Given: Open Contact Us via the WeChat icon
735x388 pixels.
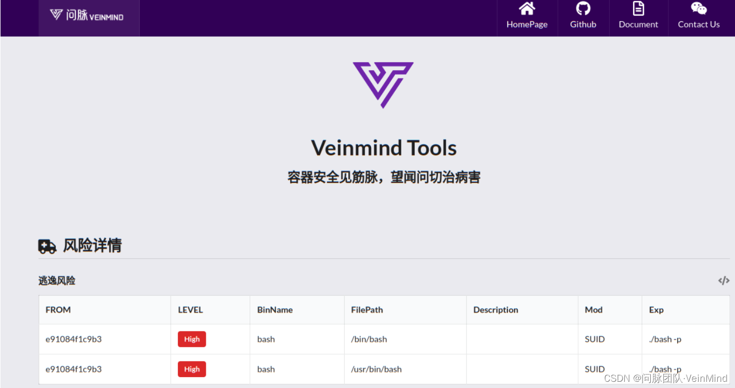Looking at the screenshot, I should click(698, 8).
